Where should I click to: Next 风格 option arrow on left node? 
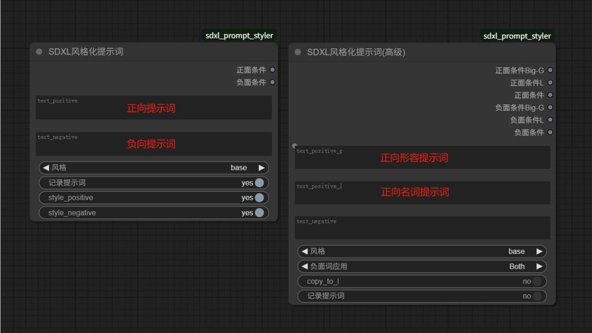click(x=261, y=168)
